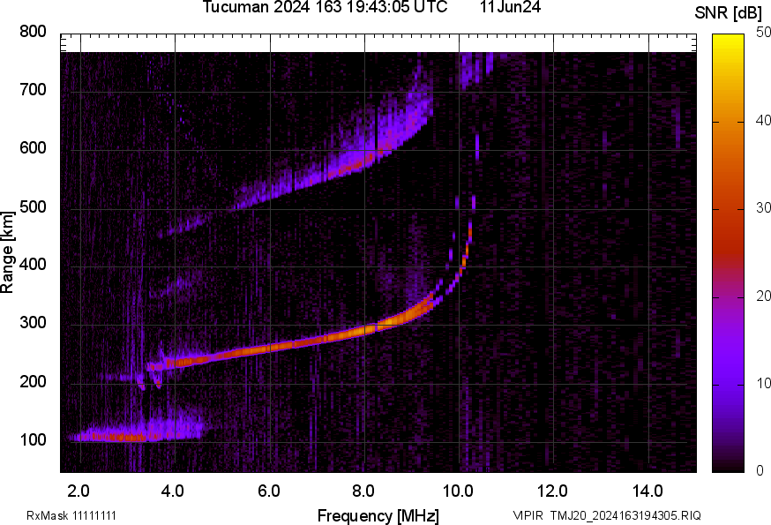771x525 pixels.
Task: Click the frequency tick label '10.0'
Action: pyautogui.click(x=458, y=491)
